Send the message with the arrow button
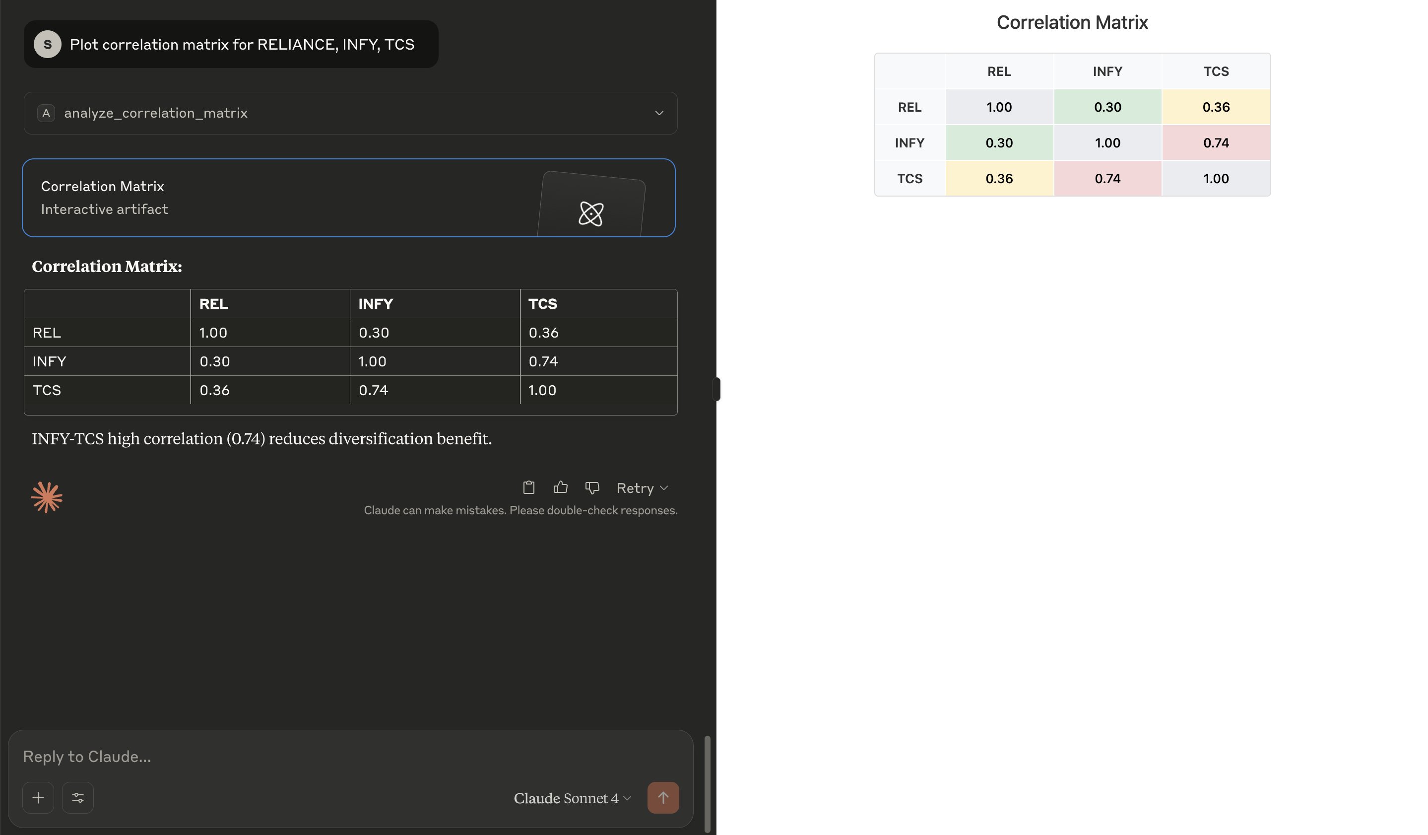 [663, 798]
